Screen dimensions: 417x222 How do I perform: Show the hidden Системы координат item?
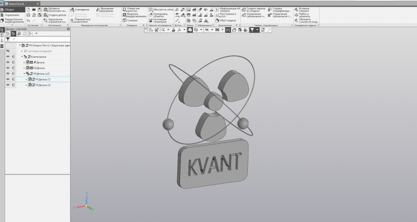(8, 51)
